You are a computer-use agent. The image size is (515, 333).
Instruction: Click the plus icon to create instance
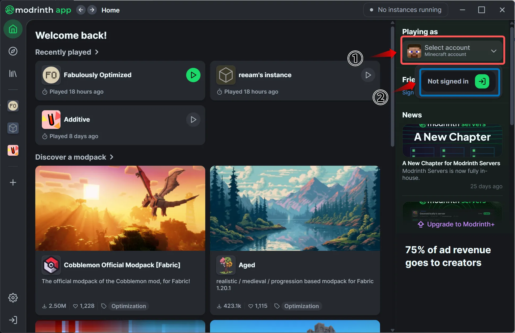coord(13,182)
